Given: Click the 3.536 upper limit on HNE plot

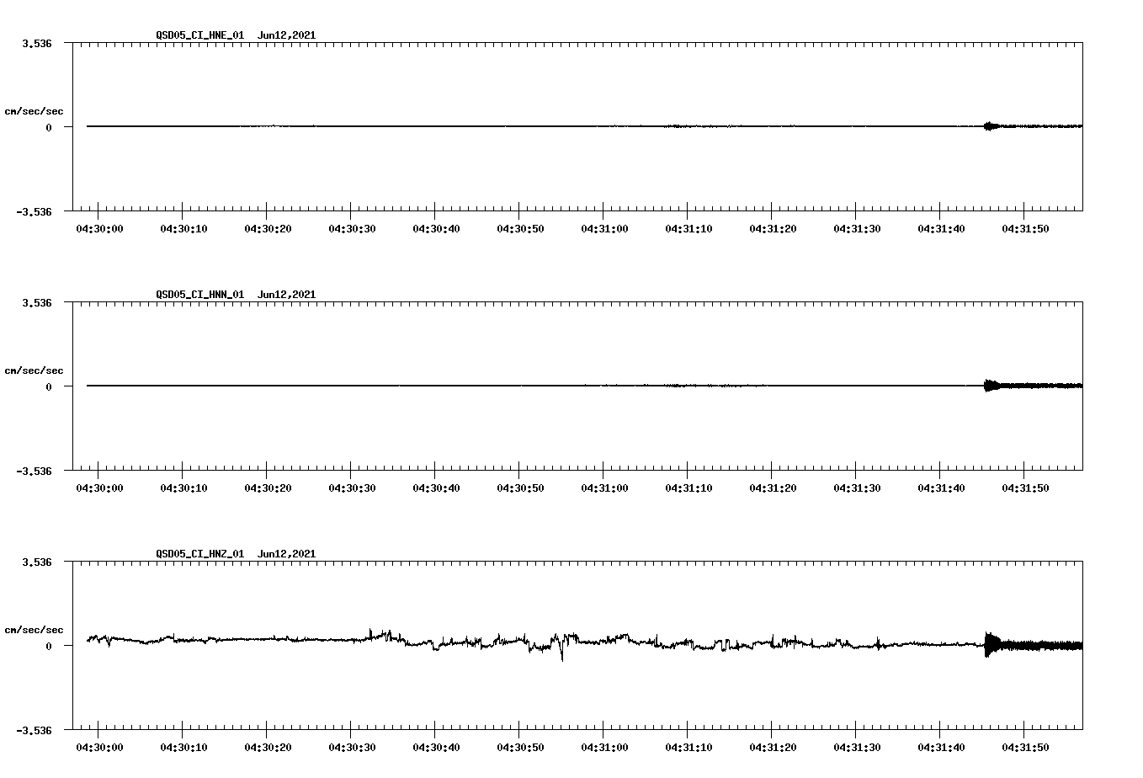Looking at the screenshot, I should [37, 43].
